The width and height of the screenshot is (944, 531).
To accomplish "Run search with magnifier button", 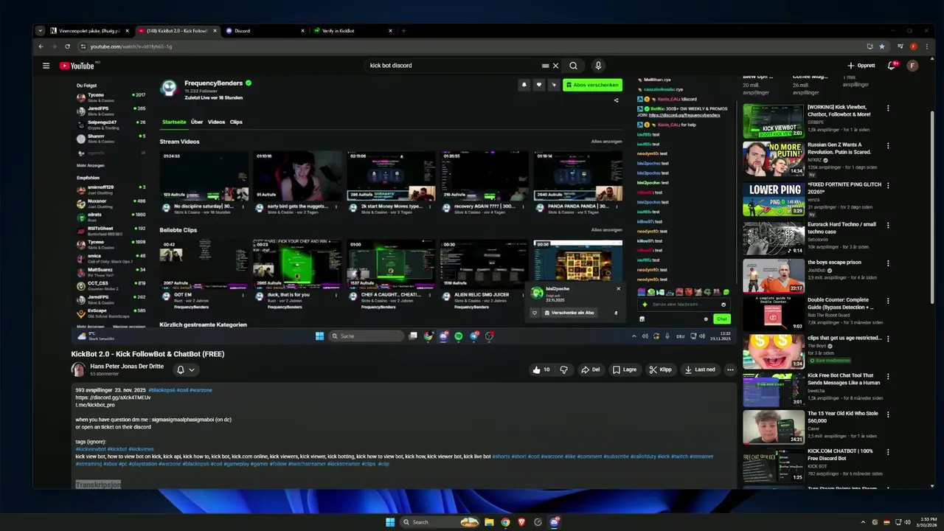I will click(573, 66).
